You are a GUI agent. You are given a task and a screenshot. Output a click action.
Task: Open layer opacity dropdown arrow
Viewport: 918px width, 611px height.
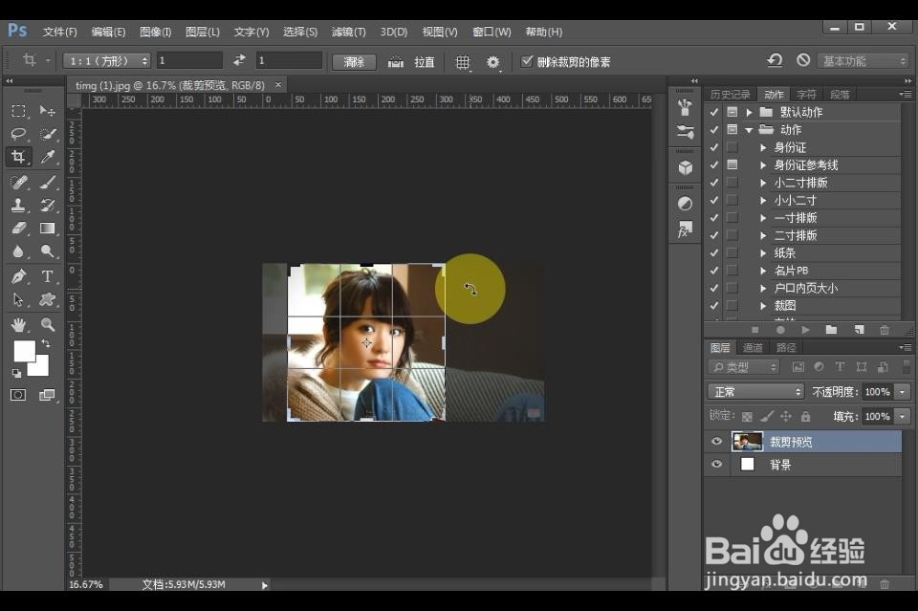pyautogui.click(x=902, y=391)
